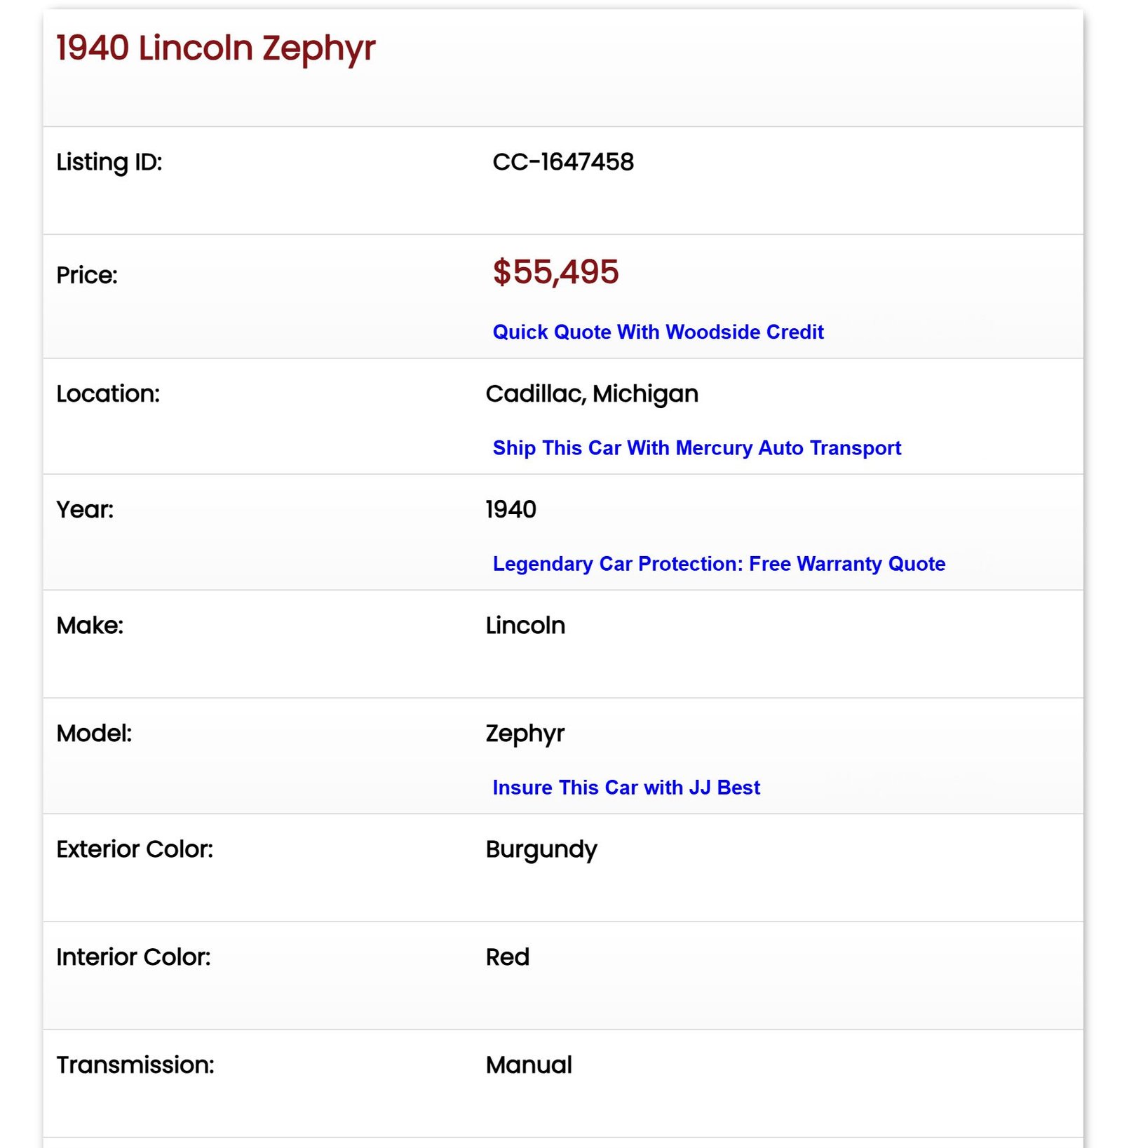
Task: Click the Zephyr model value
Action: (x=525, y=734)
